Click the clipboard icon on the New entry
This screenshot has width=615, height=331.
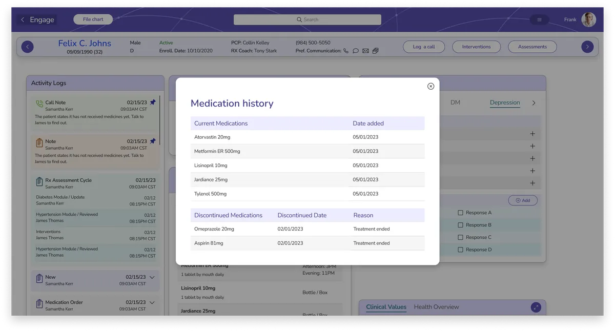pos(39,279)
